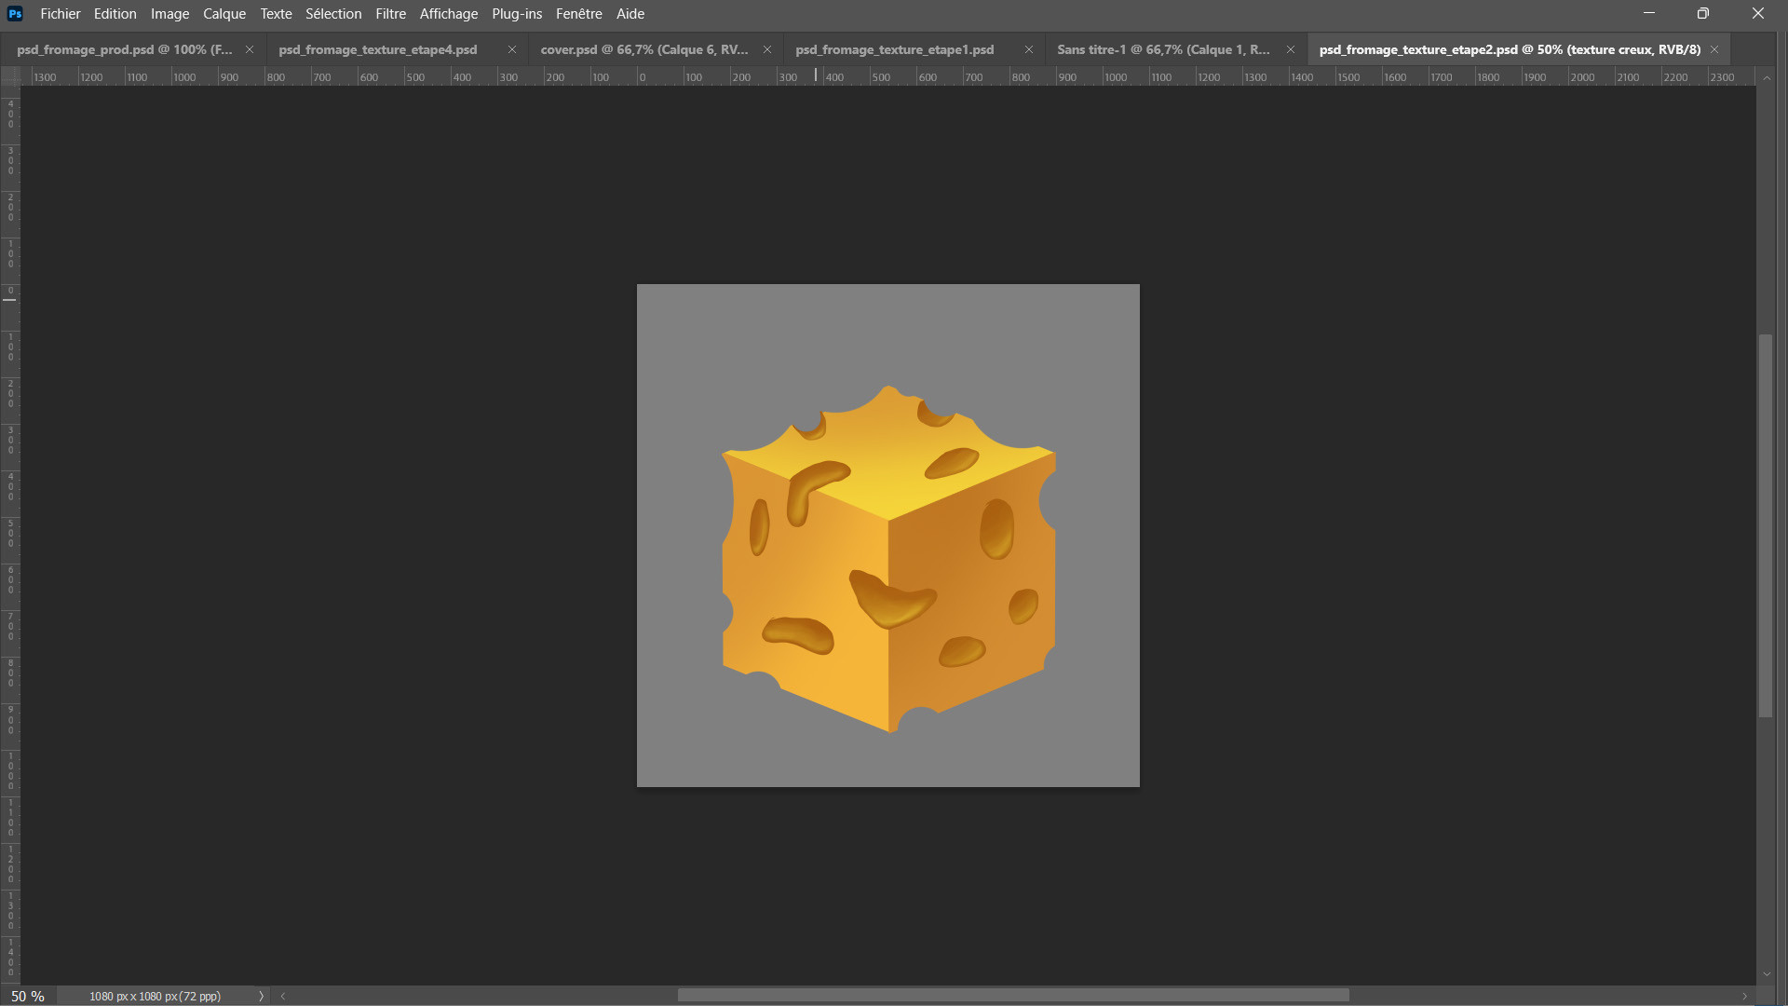The width and height of the screenshot is (1788, 1006).
Task: Close the psd_fromage_texture_etape4.psd tab
Action: tap(511, 49)
